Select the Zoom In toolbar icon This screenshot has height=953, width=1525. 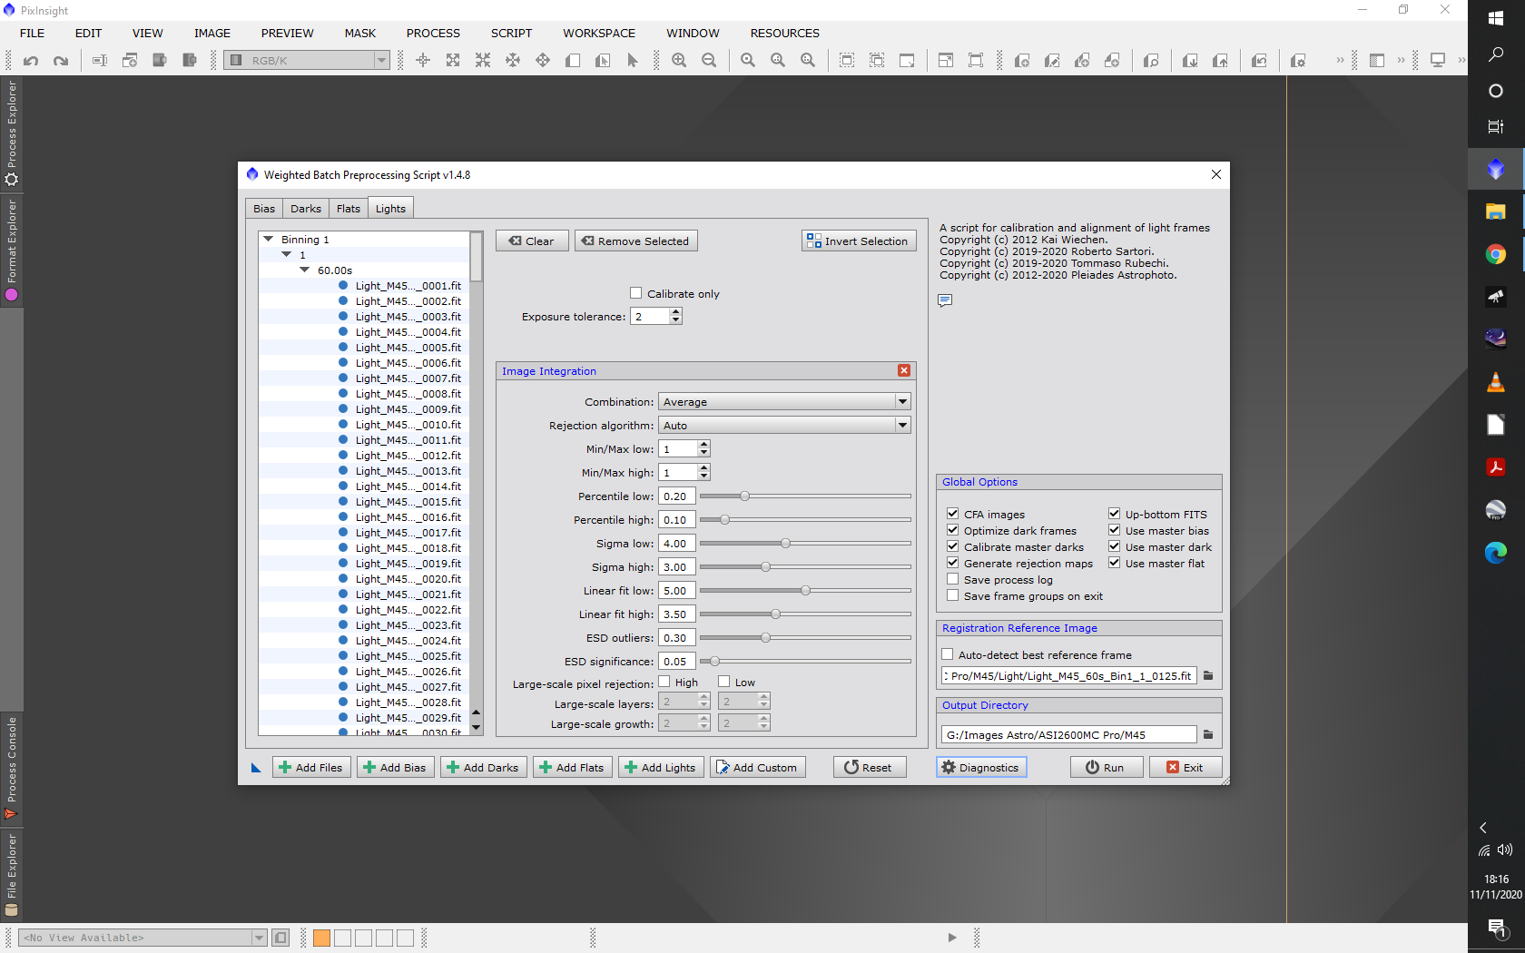click(x=679, y=61)
